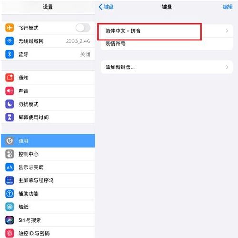Viewport: 238px width, 238px height.
Task: Open the red Notifications icon
Action: (10, 78)
